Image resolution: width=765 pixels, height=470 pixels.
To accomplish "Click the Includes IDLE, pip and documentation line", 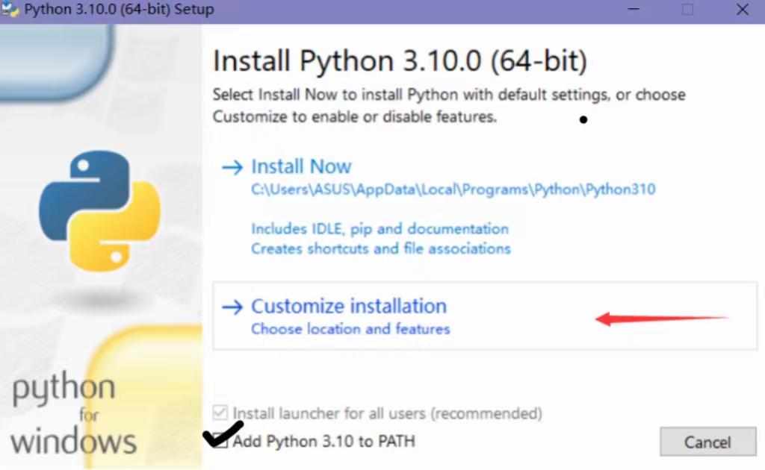I will tap(380, 228).
